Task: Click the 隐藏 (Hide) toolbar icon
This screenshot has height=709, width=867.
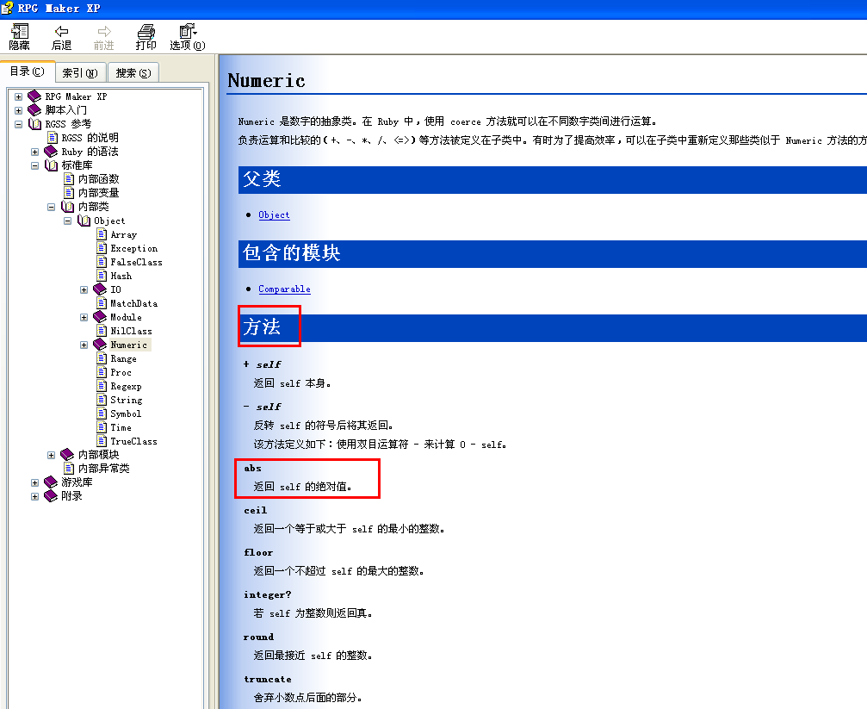Action: [x=20, y=31]
